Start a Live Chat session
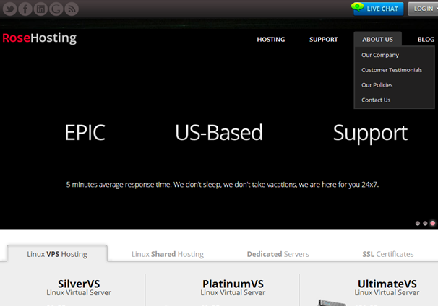 (x=377, y=9)
